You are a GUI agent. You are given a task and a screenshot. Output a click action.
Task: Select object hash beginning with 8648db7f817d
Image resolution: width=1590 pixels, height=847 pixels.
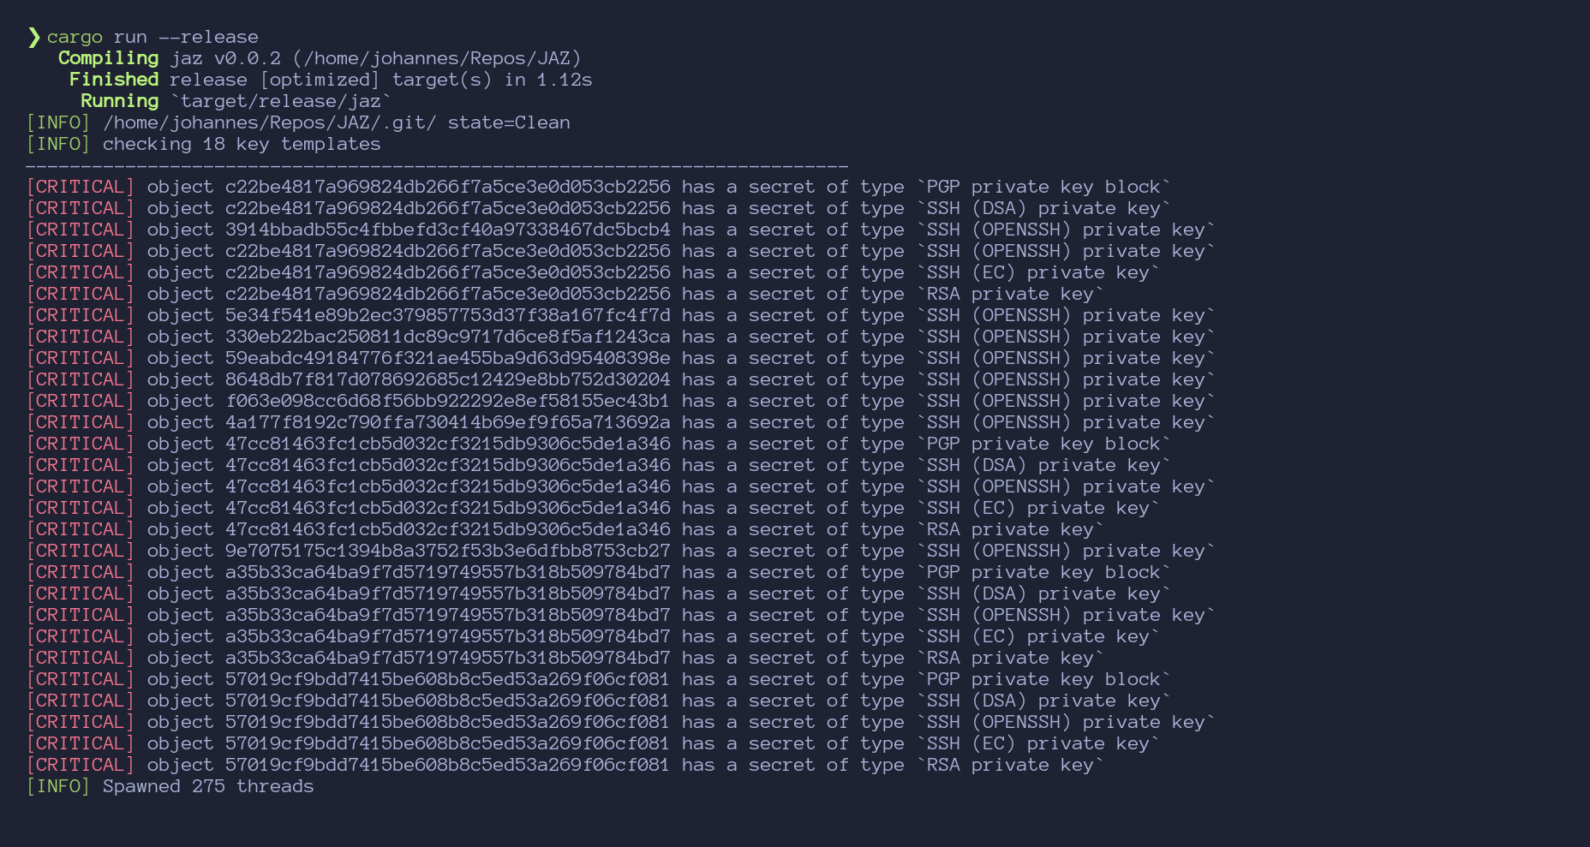[x=447, y=379]
